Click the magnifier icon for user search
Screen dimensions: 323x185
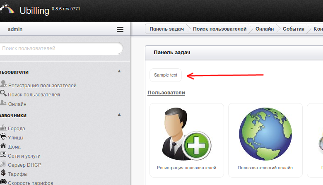3,94
